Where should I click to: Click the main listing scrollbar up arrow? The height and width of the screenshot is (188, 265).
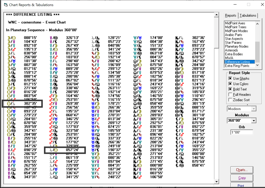(x=216, y=15)
